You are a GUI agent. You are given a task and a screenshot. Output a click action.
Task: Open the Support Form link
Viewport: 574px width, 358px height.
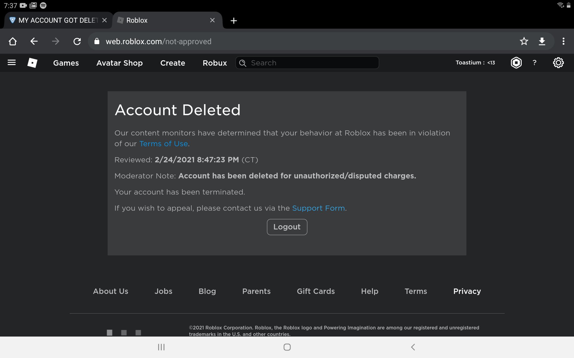318,208
